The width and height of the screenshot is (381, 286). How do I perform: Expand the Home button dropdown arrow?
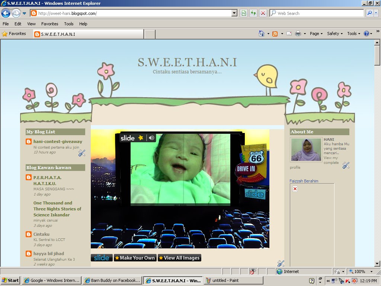pyautogui.click(x=268, y=34)
